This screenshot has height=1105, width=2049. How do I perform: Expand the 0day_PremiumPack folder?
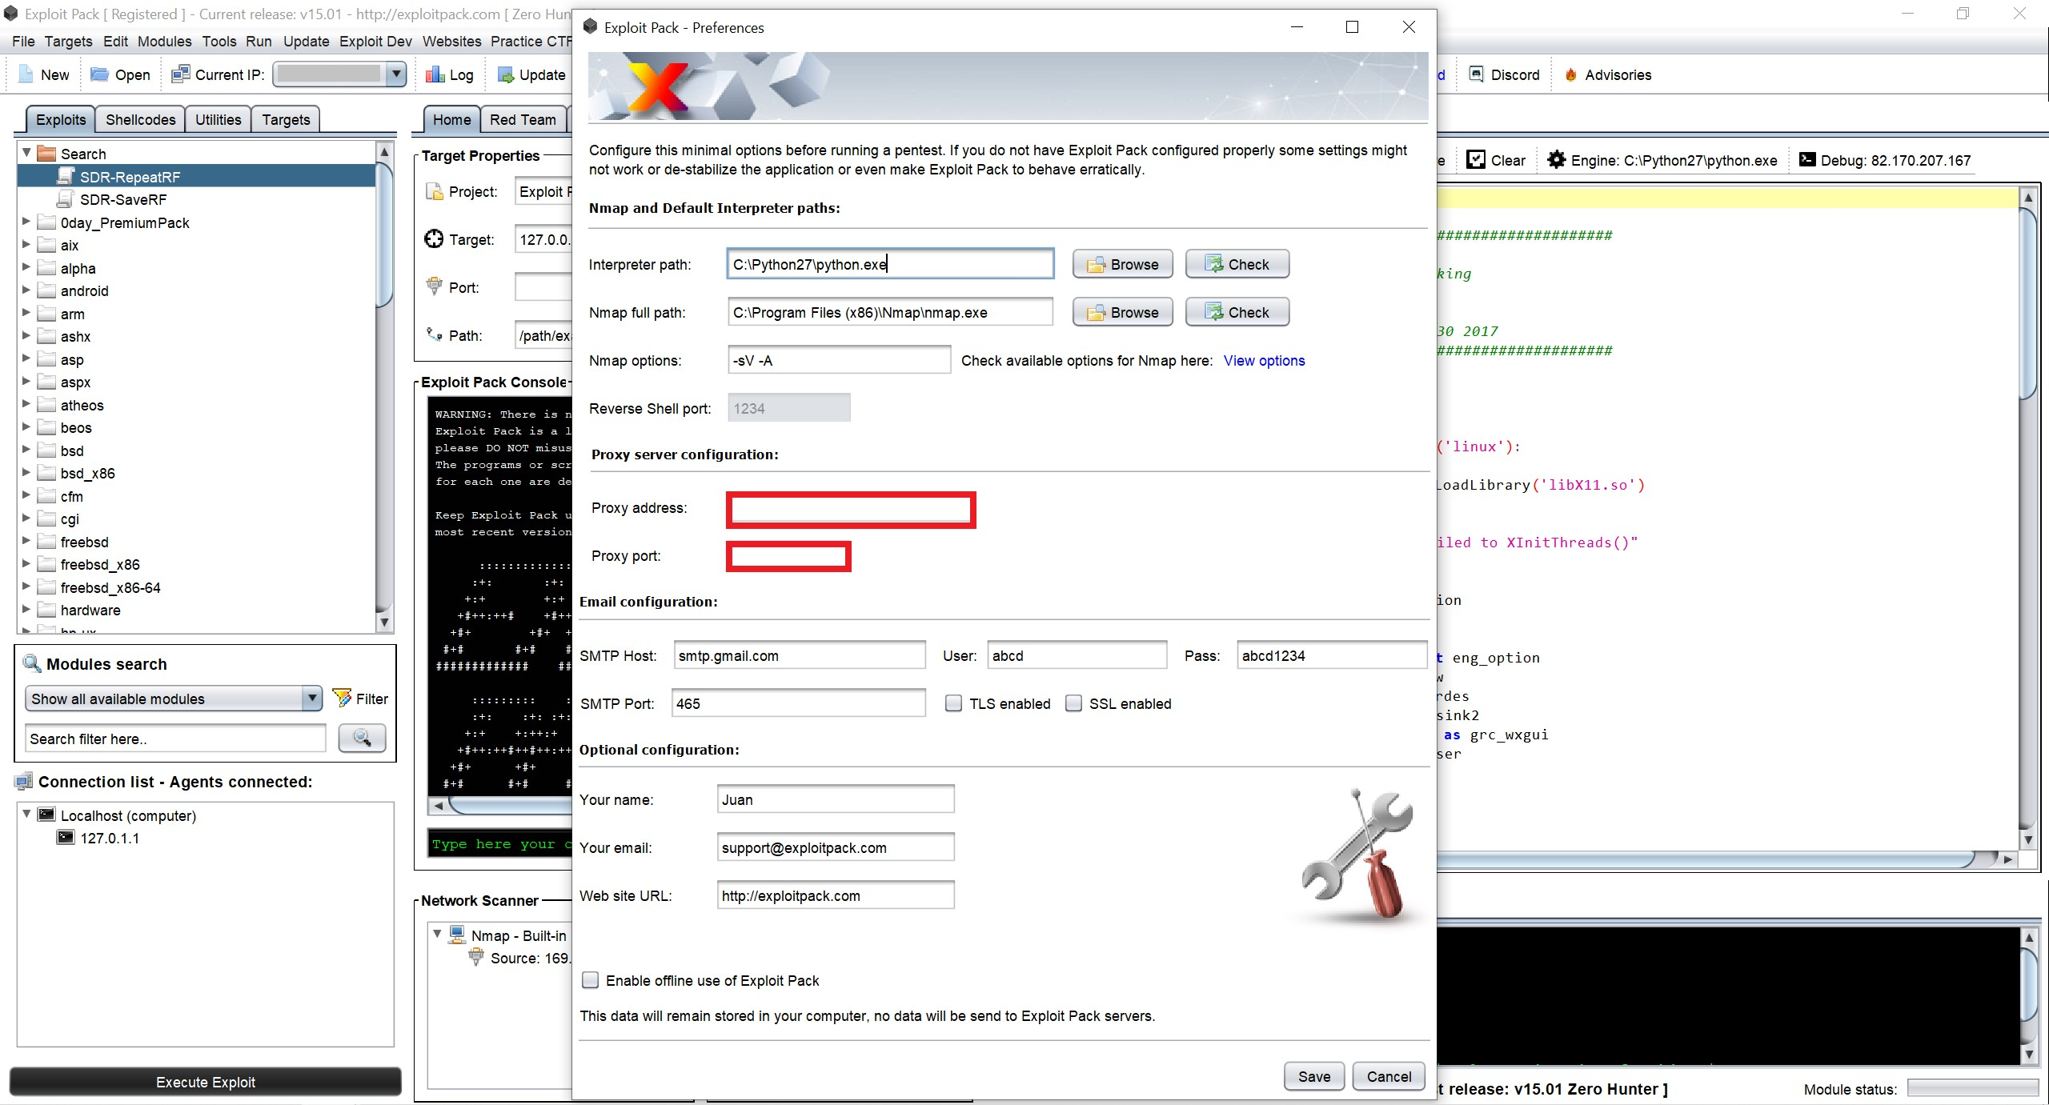pyautogui.click(x=26, y=222)
